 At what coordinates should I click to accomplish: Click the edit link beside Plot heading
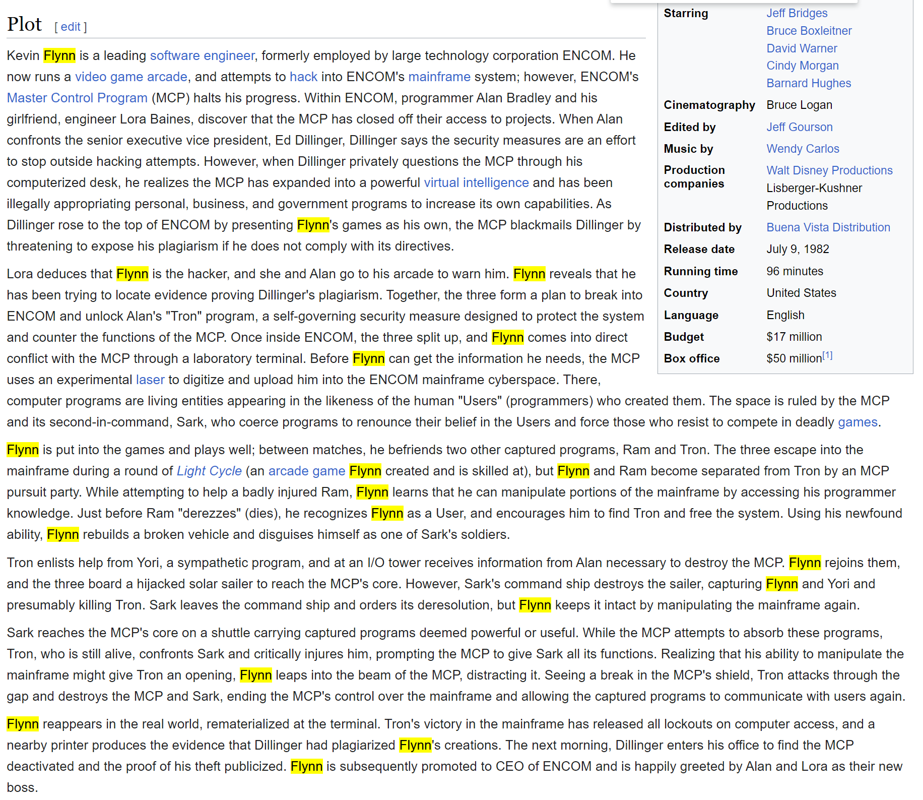(x=71, y=27)
